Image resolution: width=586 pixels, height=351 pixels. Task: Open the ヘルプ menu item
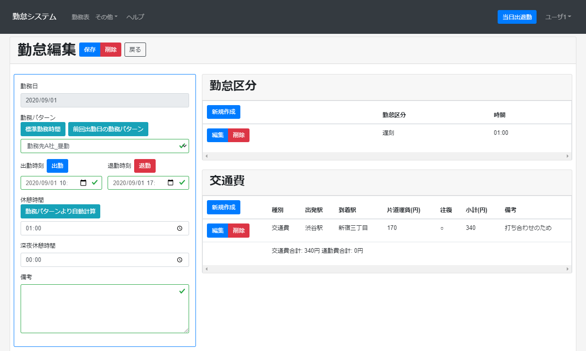pyautogui.click(x=134, y=17)
